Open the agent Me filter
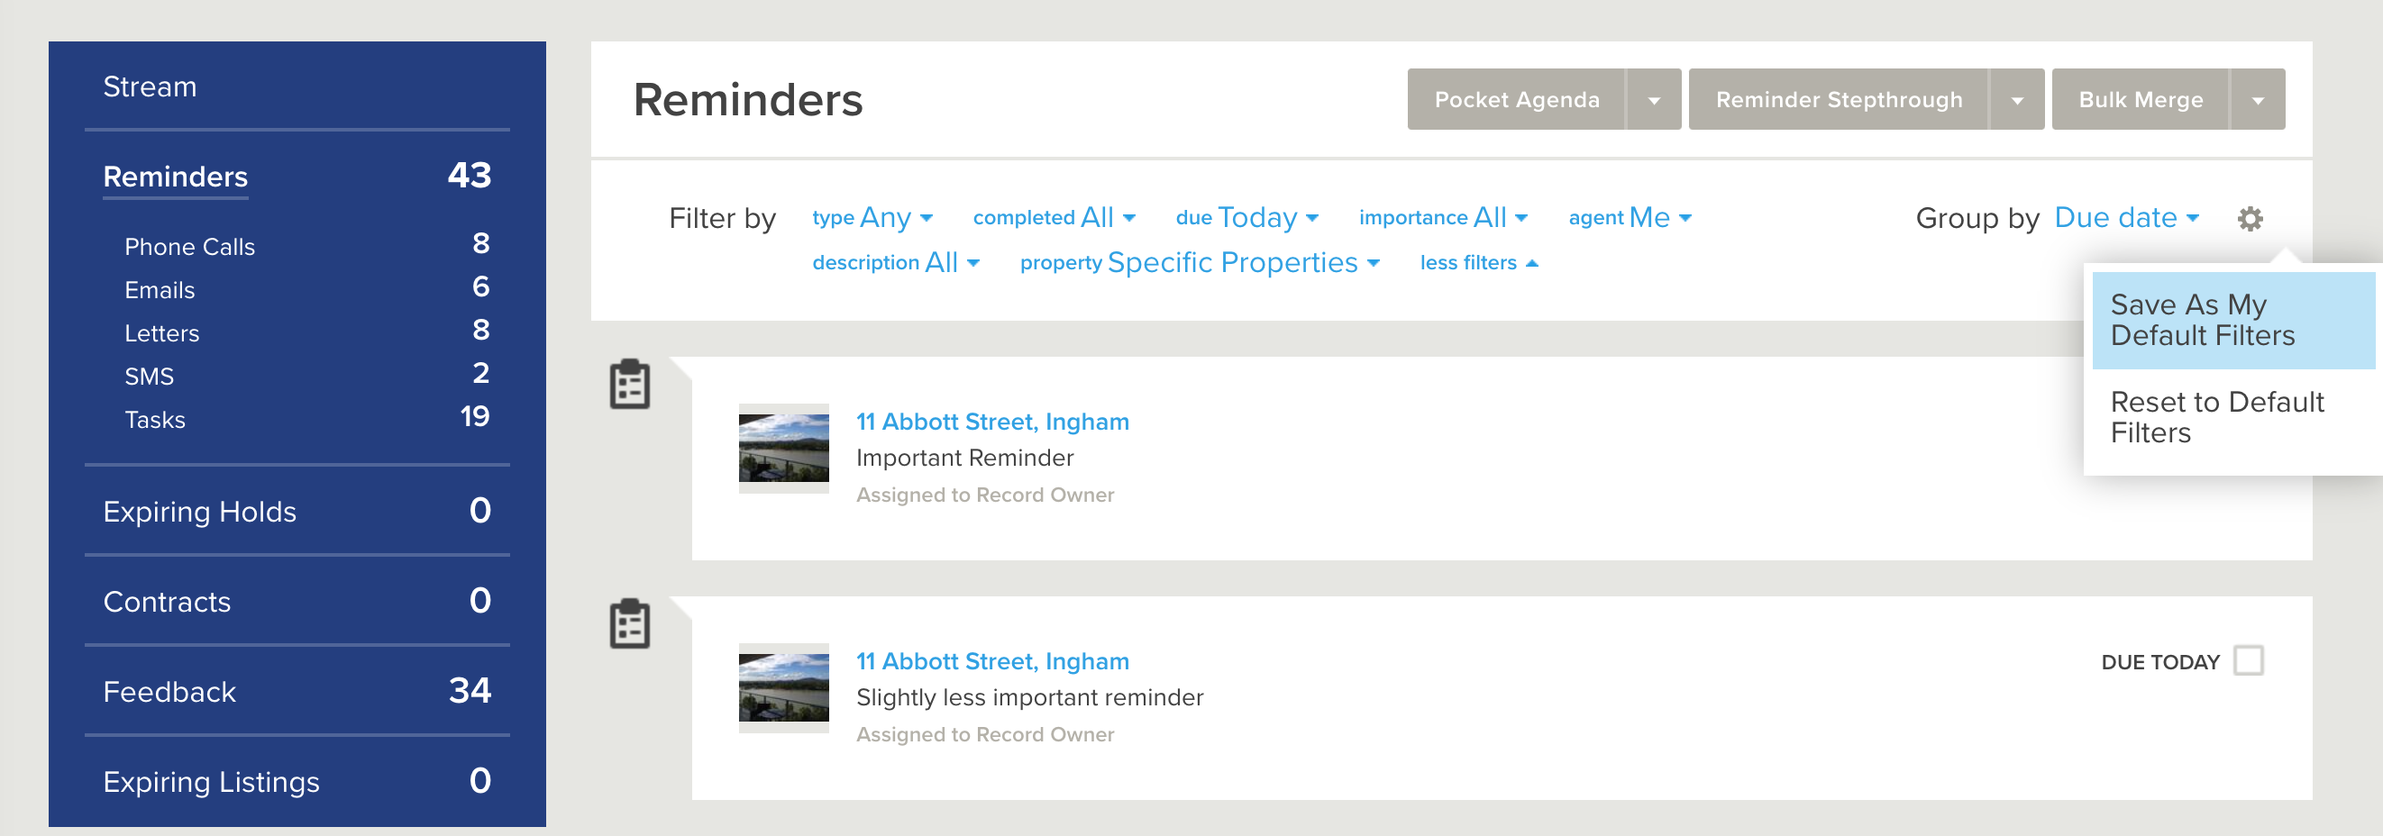This screenshot has height=836, width=2383. (1630, 217)
